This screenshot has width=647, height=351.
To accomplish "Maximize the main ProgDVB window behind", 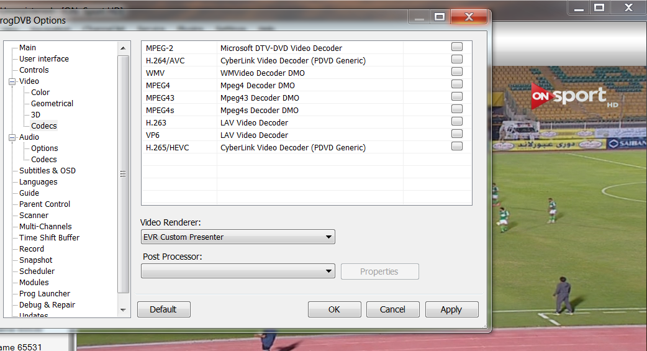I will tap(599, 7).
